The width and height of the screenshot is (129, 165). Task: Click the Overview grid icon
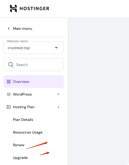coord(9,82)
